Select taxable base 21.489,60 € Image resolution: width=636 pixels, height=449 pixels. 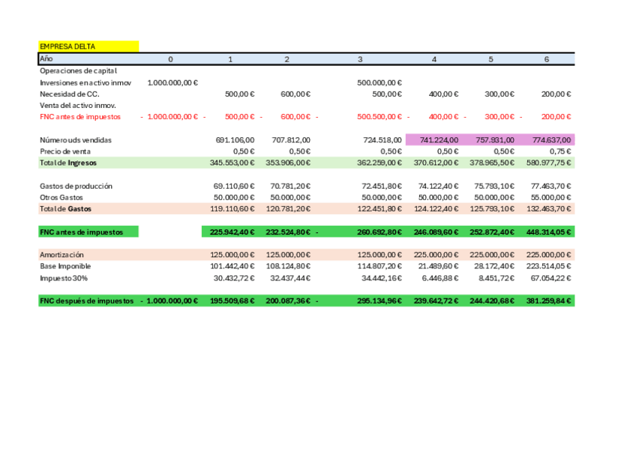(439, 266)
